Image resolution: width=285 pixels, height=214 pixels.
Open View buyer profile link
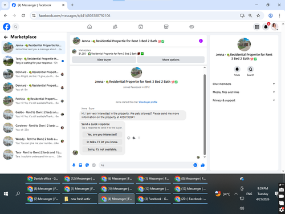(x=148, y=102)
